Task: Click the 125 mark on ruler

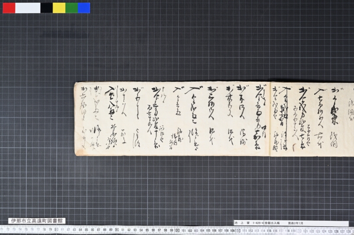Action: [330, 231]
